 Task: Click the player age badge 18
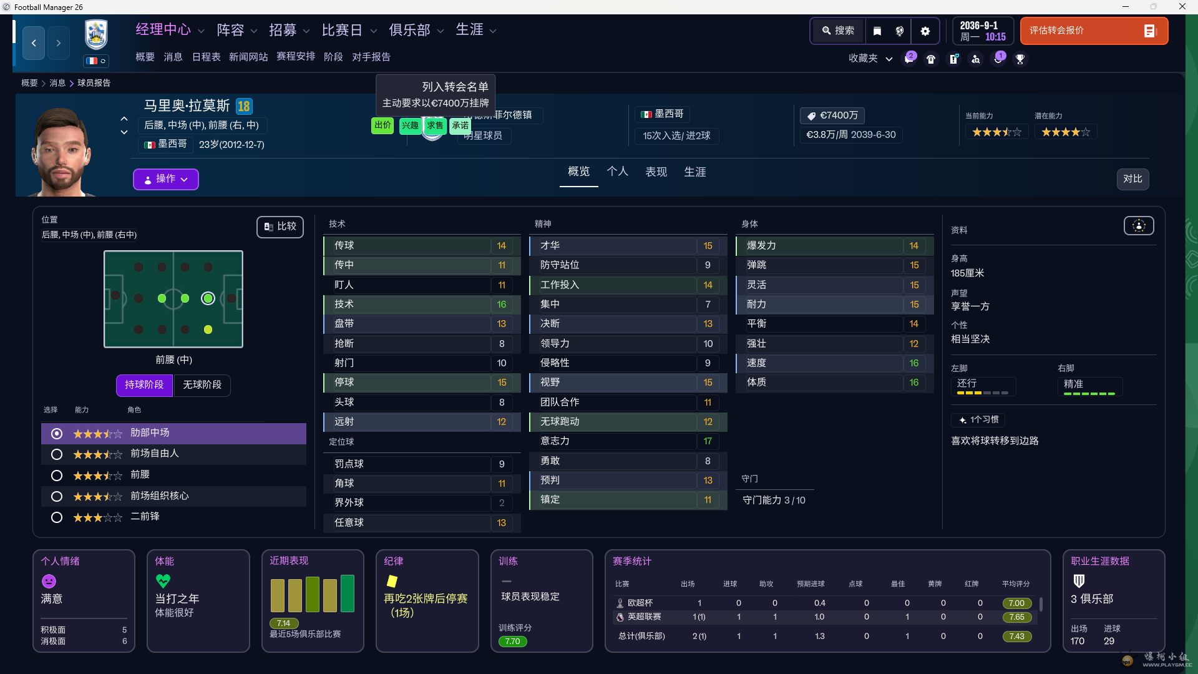(x=244, y=106)
